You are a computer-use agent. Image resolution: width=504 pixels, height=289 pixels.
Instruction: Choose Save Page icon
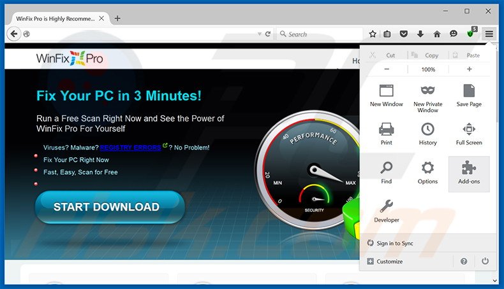[x=469, y=96]
